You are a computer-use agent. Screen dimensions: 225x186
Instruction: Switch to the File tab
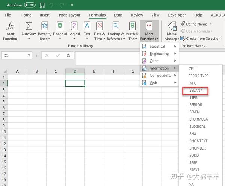8,15
